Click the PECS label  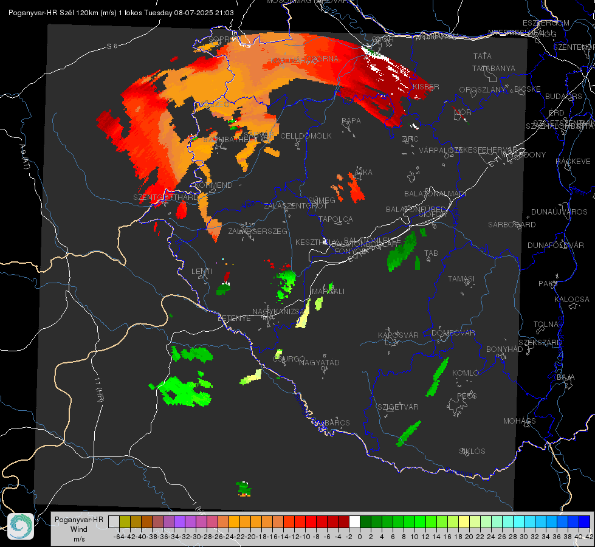point(466,396)
